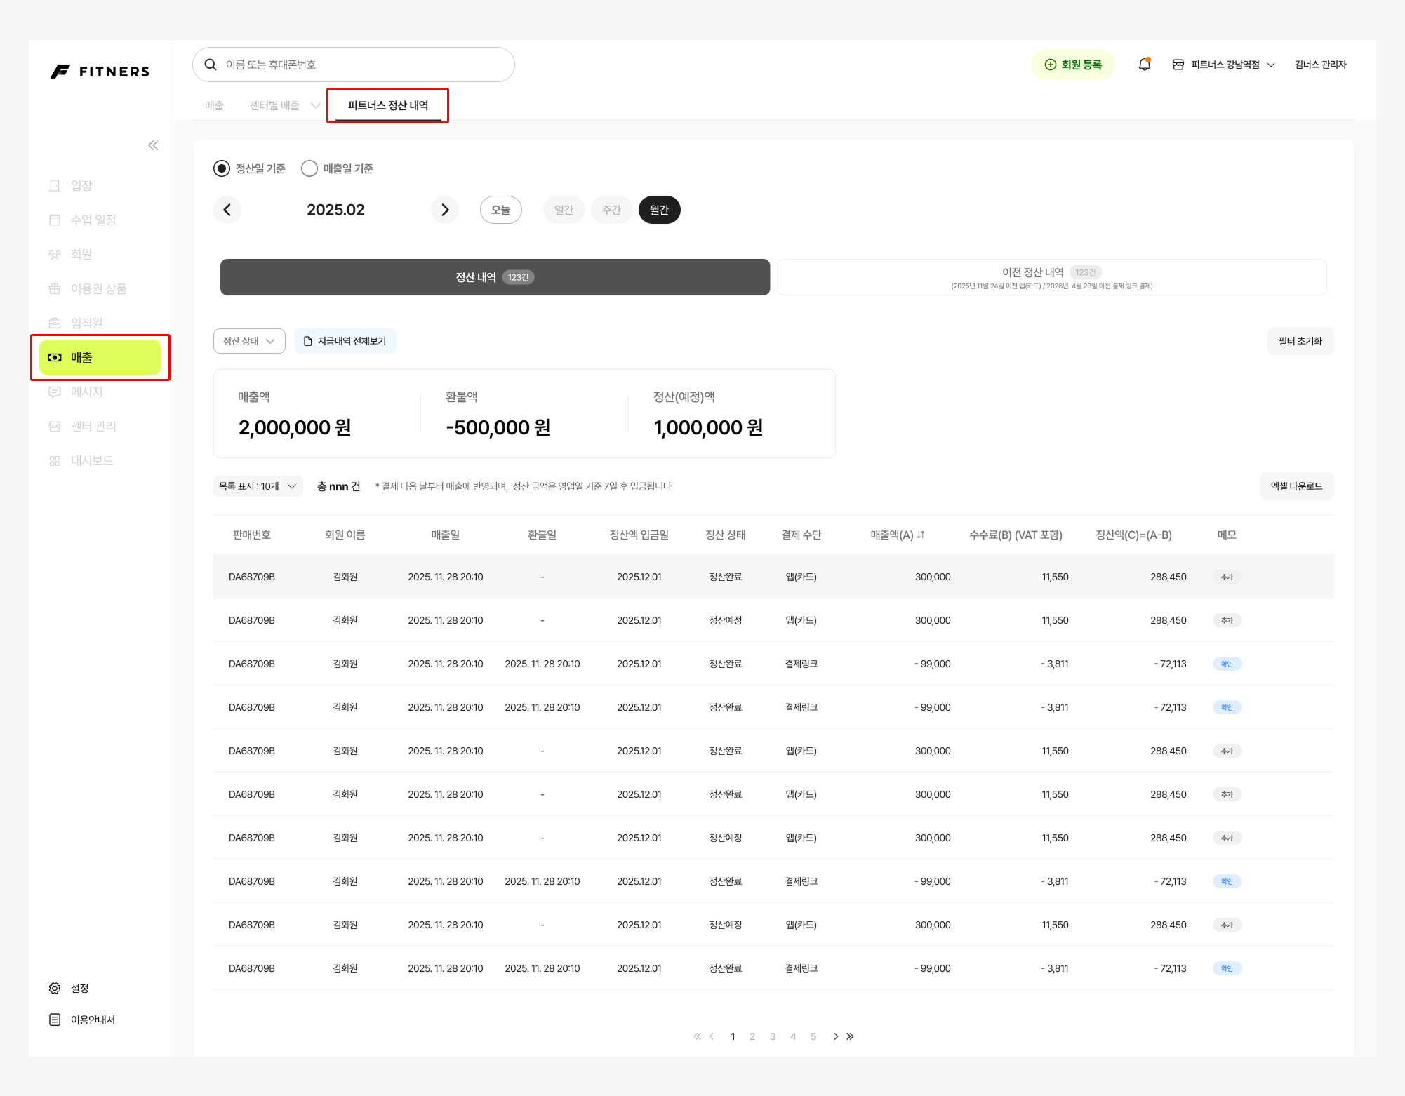This screenshot has height=1096, width=1405.
Task: Select the 정산 상태 column header
Action: pyautogui.click(x=726, y=535)
